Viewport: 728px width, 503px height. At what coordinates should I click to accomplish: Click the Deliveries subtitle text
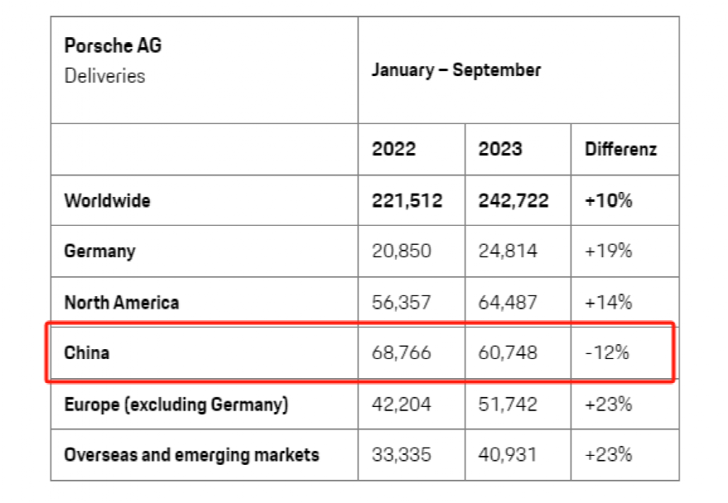[104, 75]
